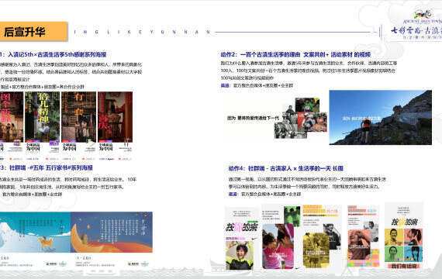
Task: Click the 动作2 一百个古滇生活季的理由 heading
Action: pos(295,54)
